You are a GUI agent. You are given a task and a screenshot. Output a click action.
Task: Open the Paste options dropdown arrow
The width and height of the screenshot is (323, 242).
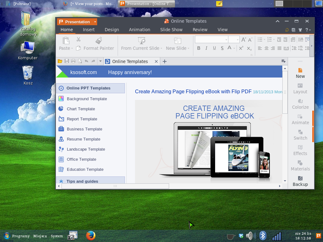click(x=72, y=49)
